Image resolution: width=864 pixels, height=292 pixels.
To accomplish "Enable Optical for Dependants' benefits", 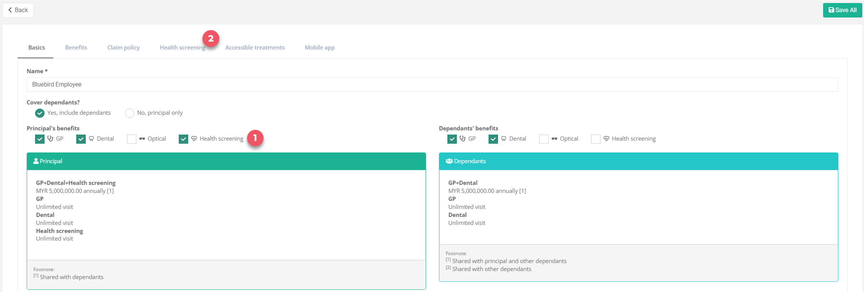I will 544,139.
